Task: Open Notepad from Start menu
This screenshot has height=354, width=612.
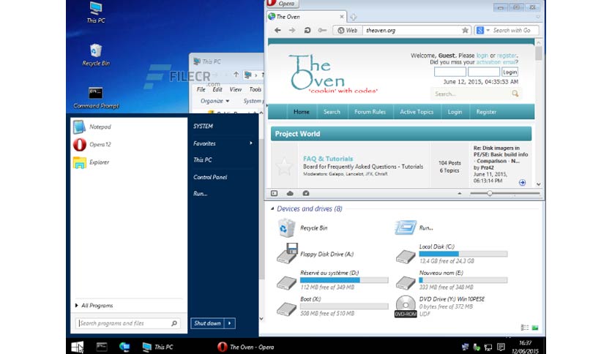Action: click(x=92, y=127)
